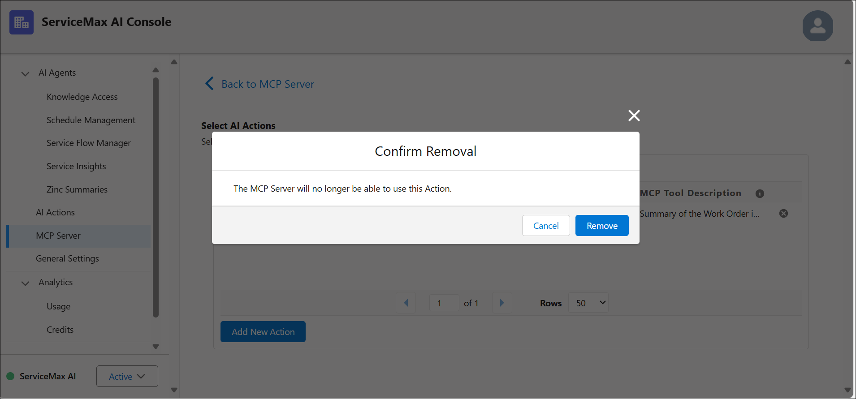Click the Cancel button in dialog

pos(546,226)
